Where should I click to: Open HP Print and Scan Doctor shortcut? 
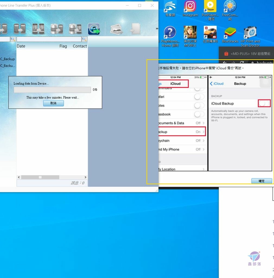[x=250, y=37]
